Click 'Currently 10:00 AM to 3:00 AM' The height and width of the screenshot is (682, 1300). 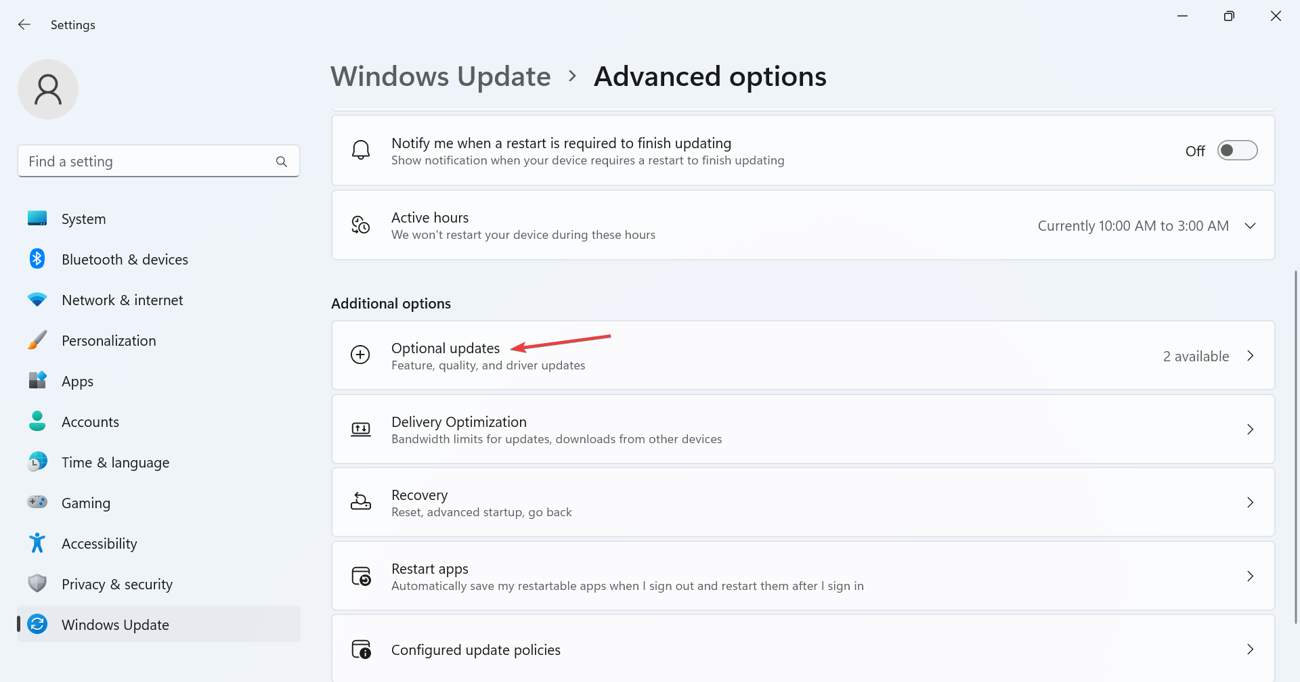tap(1133, 226)
